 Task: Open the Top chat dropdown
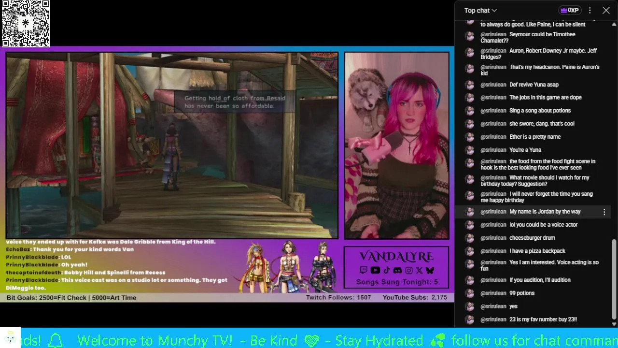pos(480,10)
